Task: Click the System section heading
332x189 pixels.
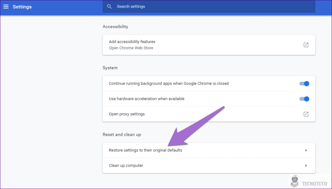Action: [110, 68]
